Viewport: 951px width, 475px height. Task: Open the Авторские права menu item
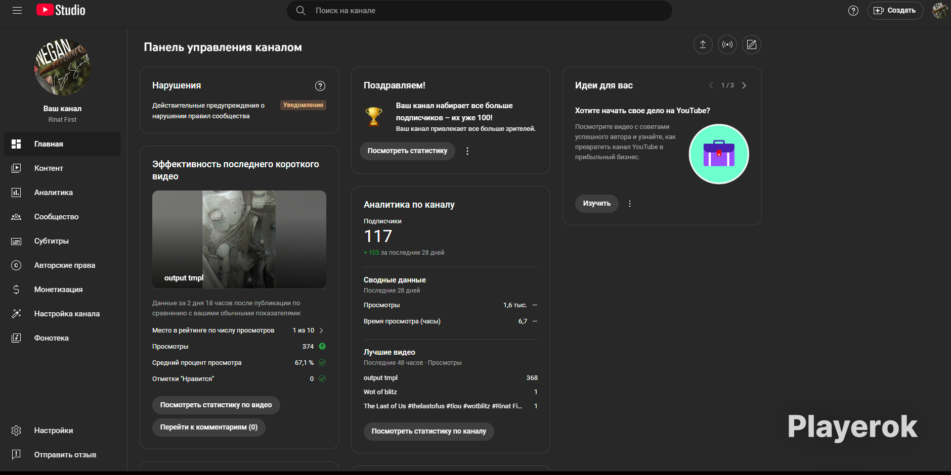[62, 265]
